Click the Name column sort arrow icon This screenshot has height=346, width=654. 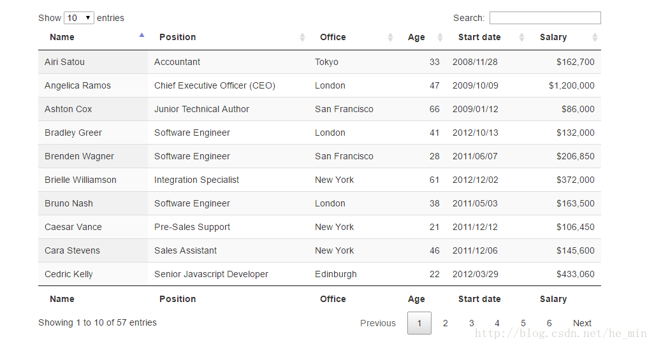tap(142, 36)
